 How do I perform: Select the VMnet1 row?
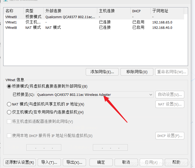click(x=94, y=22)
